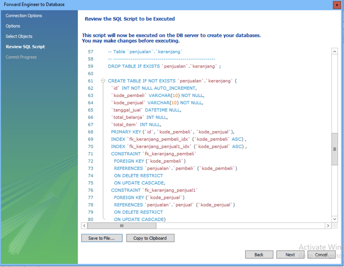Click line number 74 in the gutter
This screenshot has height=267, width=344.
(91, 176)
